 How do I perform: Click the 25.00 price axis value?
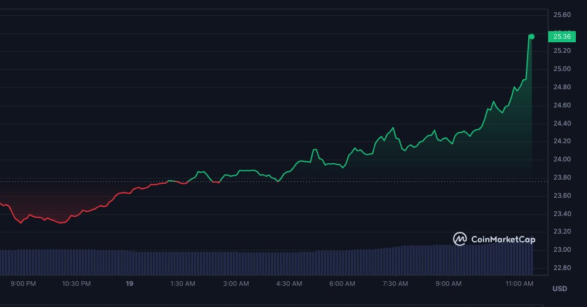pos(562,69)
